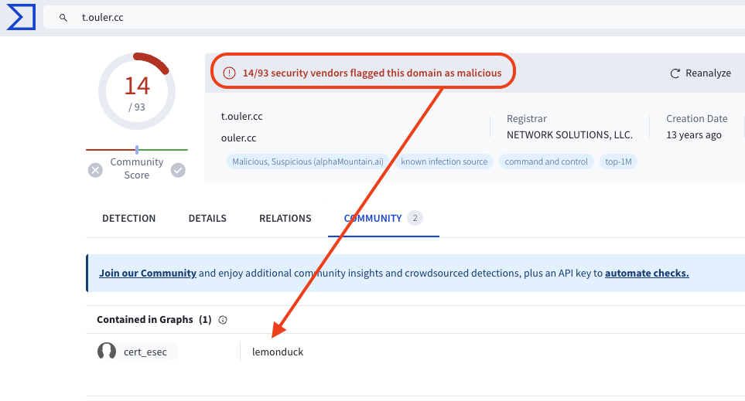The image size is (745, 401).
Task: Click the community score checkmark upvote icon
Action: point(178,170)
